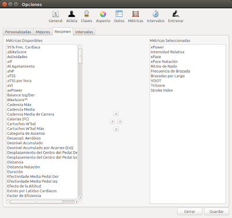Select 'Categoría de Ascenso' metric
This screenshot has width=232, height=218.
[x=42, y=133]
